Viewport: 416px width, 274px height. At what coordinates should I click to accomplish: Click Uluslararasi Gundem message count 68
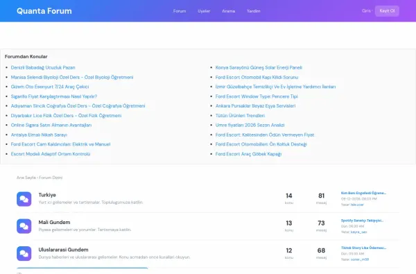click(x=321, y=250)
